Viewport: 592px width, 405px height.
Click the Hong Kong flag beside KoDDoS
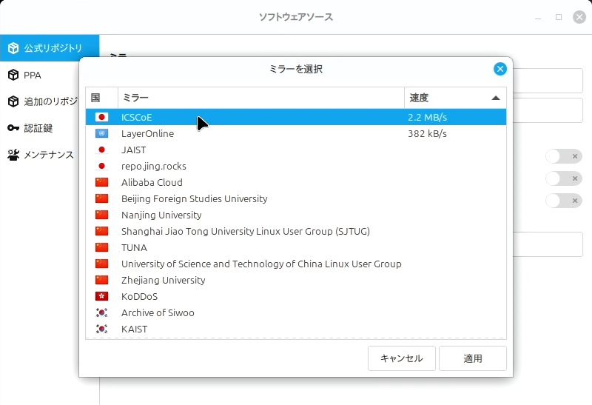(x=102, y=296)
